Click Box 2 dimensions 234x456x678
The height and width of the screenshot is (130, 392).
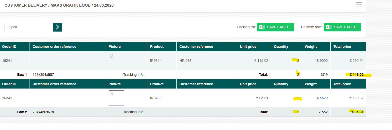pyautogui.click(x=43, y=112)
